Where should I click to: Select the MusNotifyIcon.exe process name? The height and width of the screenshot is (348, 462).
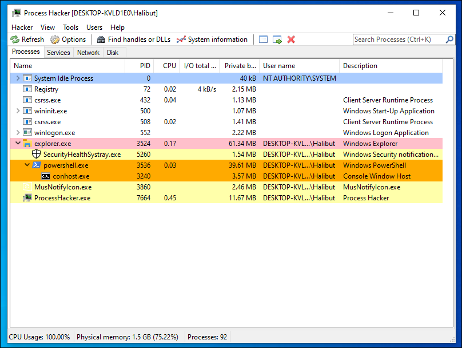point(63,187)
